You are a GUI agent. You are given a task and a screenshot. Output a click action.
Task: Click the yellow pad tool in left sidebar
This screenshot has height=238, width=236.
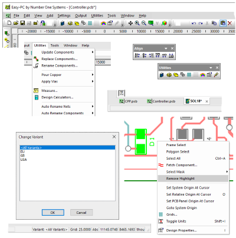[7, 41]
